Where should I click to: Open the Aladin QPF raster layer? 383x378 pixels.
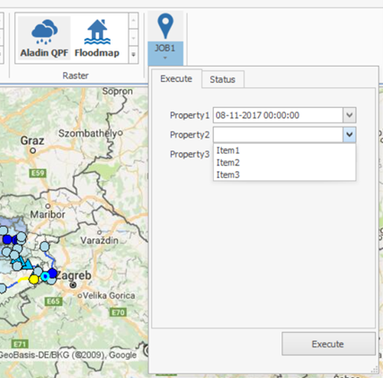[44, 38]
